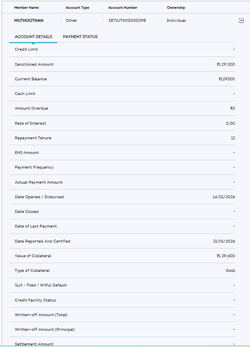The height and width of the screenshot is (347, 250).
Task: Click the Member Name column header
Action: pos(27,8)
